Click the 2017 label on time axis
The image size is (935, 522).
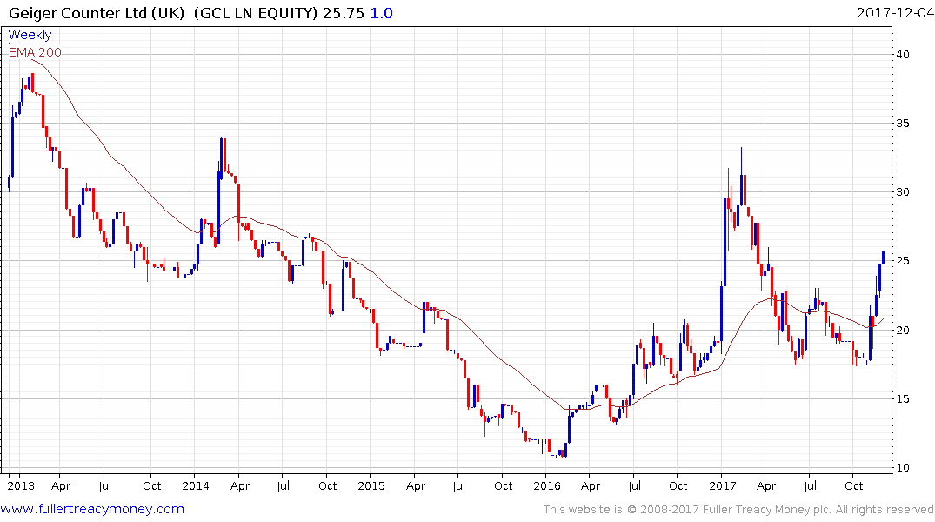coord(722,485)
